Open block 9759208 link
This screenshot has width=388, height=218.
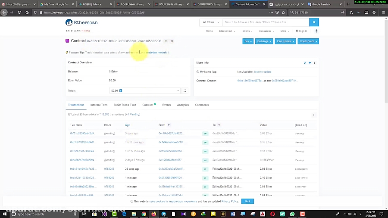(x=109, y=169)
